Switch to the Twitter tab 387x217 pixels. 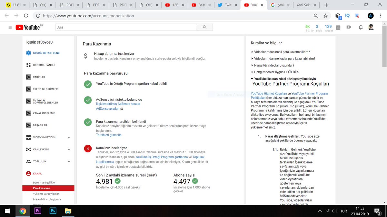coord(228,5)
